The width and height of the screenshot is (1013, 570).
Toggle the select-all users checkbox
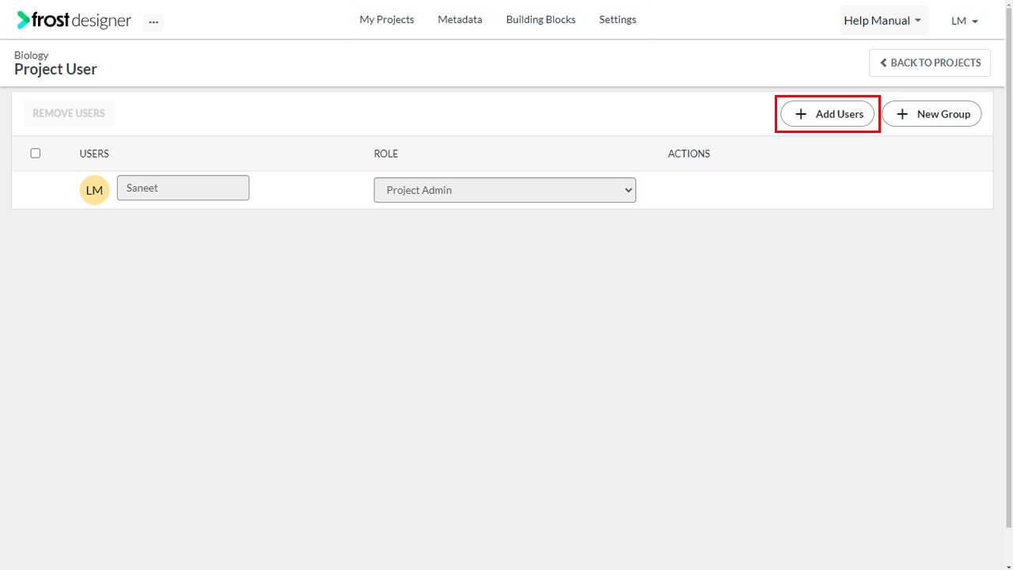pyautogui.click(x=36, y=153)
